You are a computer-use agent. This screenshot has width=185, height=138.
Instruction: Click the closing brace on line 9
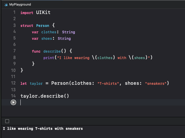(33, 64)
